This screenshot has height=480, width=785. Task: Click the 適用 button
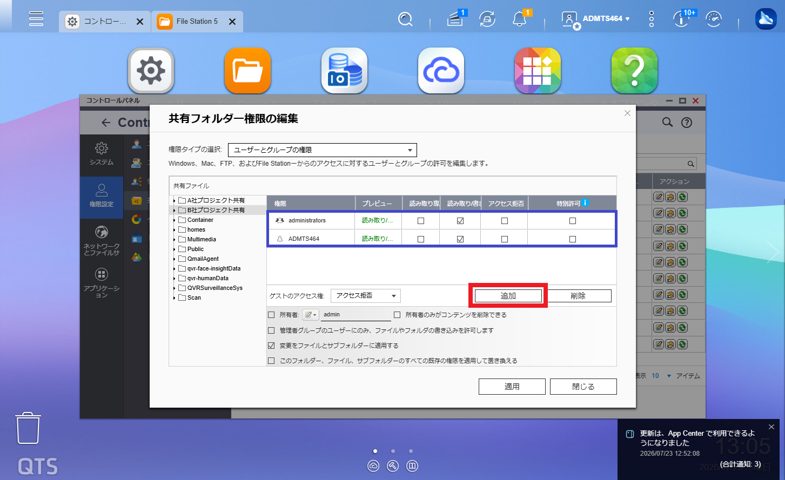click(x=512, y=387)
